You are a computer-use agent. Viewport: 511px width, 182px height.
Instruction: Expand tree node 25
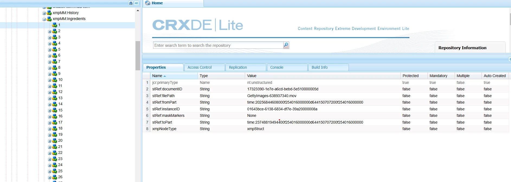point(49,171)
